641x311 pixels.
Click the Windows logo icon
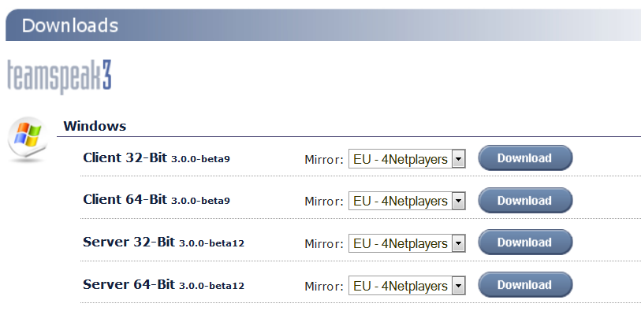click(28, 139)
